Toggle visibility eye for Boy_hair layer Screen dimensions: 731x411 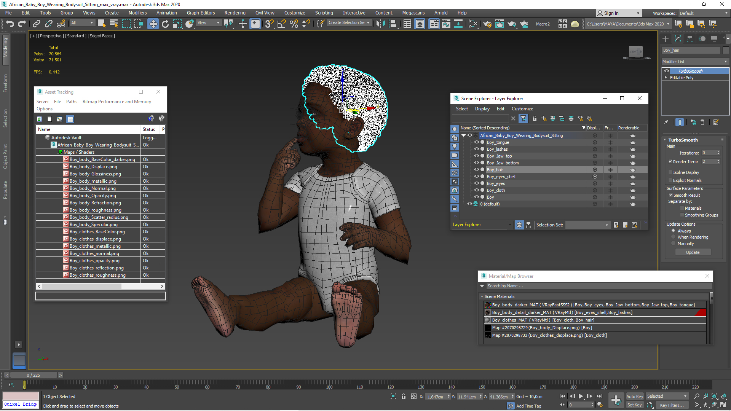point(476,170)
